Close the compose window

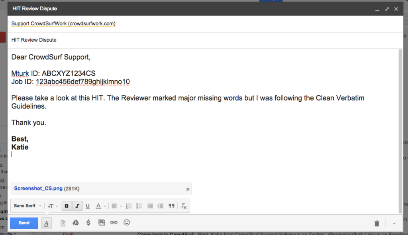point(396,9)
